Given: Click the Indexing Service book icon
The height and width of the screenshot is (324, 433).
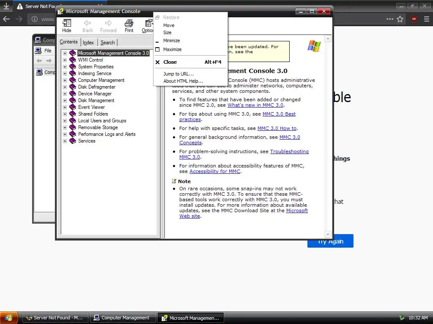Looking at the screenshot, I should 73,73.
